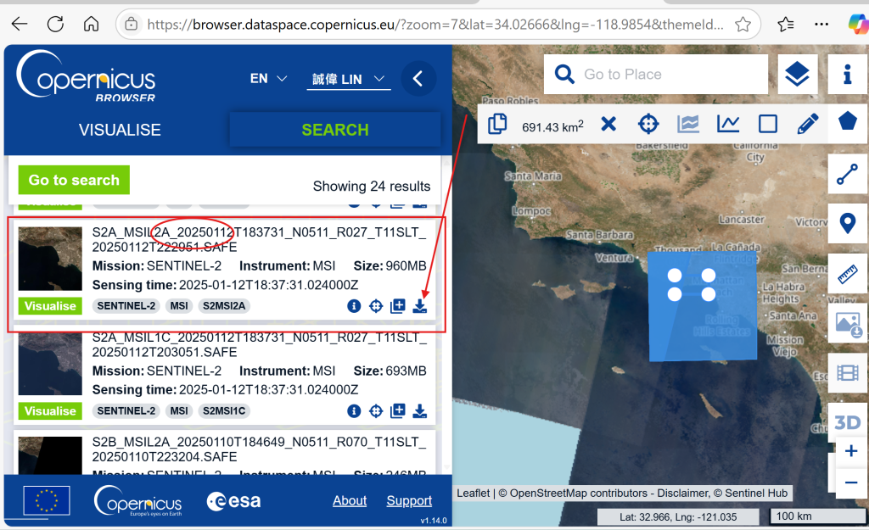Screen dimensions: 869x530
Task: Zoom map to the S2MSI1C product
Action: click(376, 411)
